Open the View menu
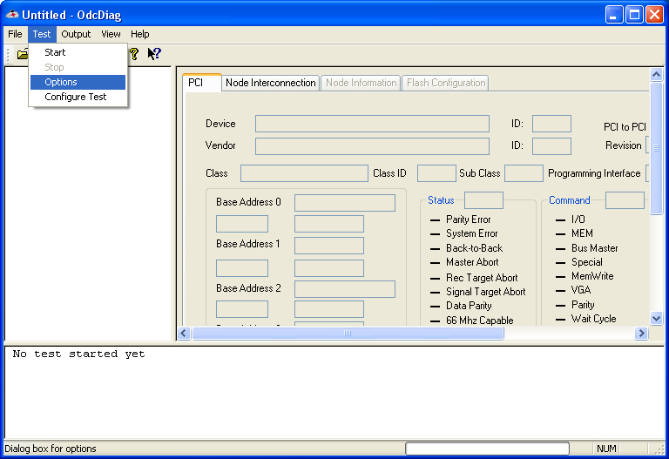 [111, 34]
